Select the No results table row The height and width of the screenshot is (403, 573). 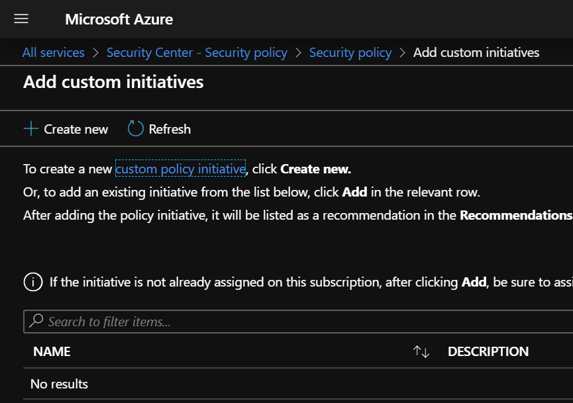pyautogui.click(x=59, y=384)
